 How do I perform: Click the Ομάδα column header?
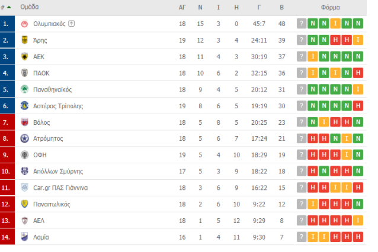click(30, 7)
